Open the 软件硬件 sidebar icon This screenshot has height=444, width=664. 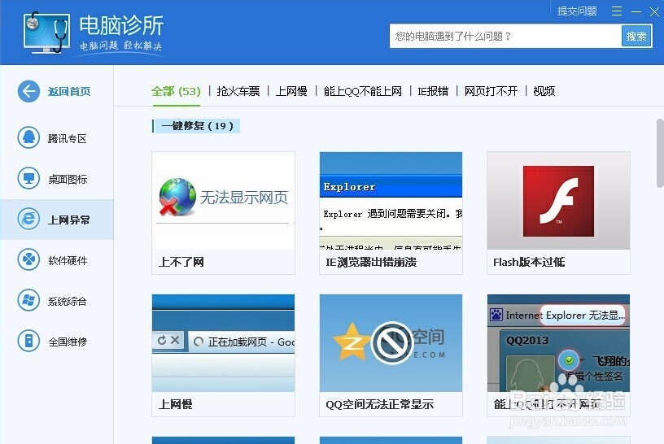pyautogui.click(x=28, y=259)
